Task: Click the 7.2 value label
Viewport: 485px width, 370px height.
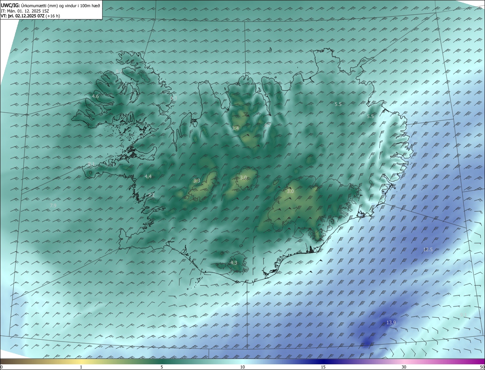Action: [x=151, y=195]
